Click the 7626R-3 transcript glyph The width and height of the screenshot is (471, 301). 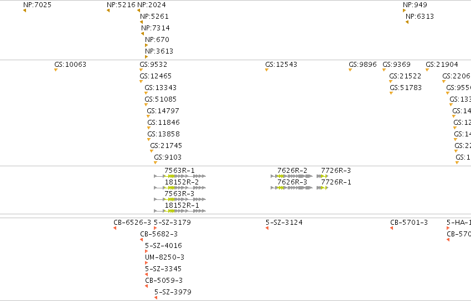tap(292, 188)
